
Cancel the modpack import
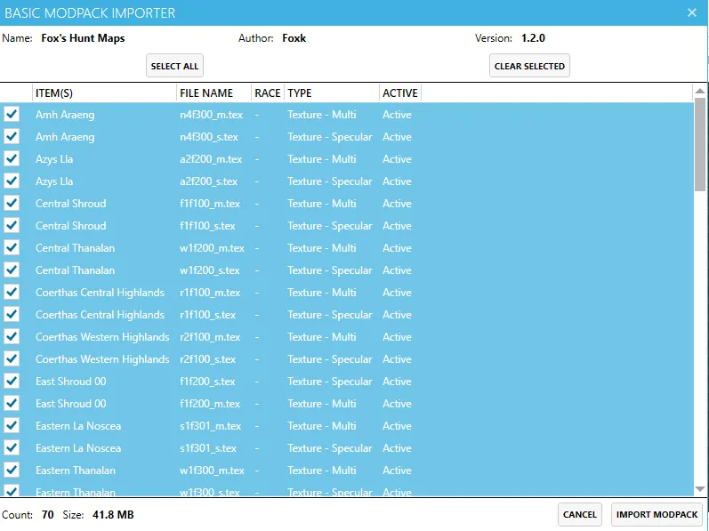580,514
